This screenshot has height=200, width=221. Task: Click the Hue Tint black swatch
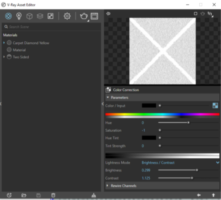tap(149, 138)
